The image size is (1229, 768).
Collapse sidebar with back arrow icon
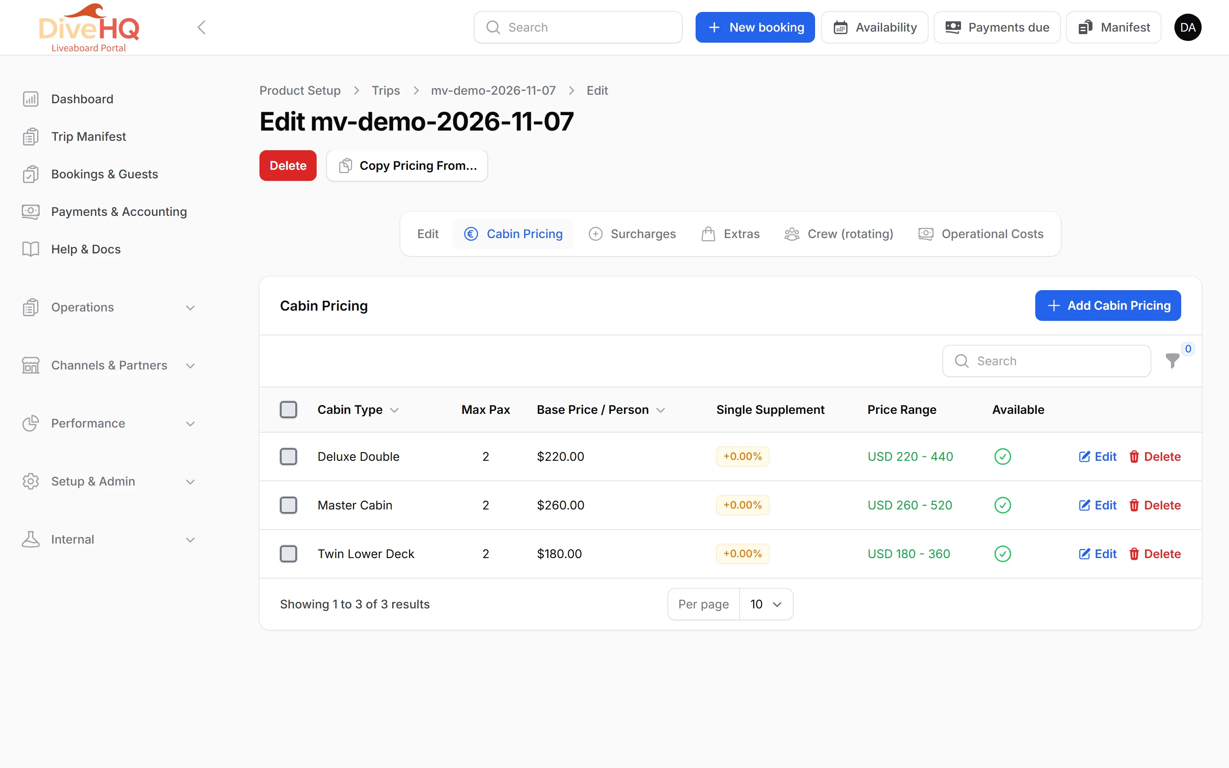(201, 27)
